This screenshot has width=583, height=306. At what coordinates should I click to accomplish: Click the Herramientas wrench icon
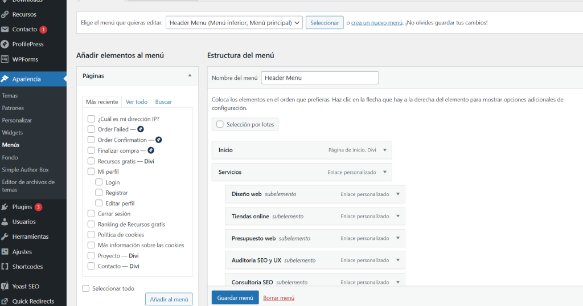pos(5,236)
